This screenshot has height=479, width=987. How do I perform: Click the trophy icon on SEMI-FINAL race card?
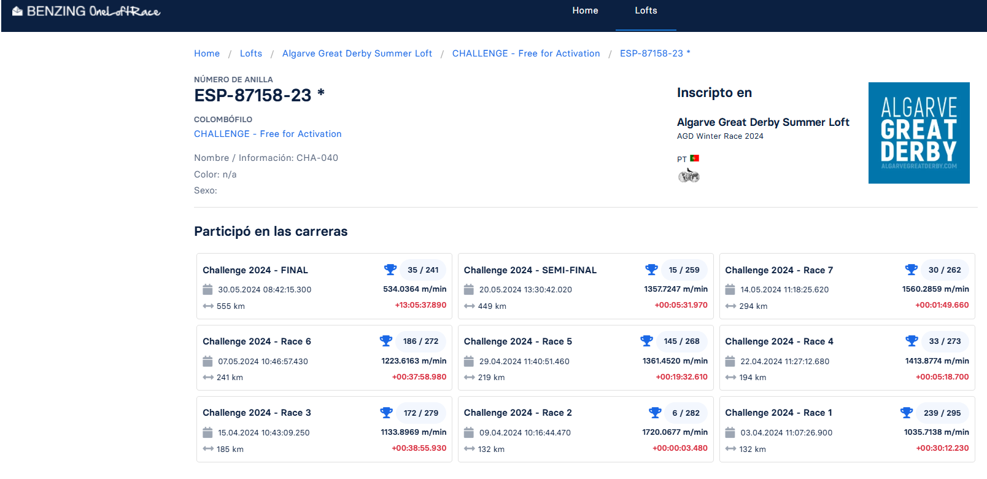click(x=651, y=270)
